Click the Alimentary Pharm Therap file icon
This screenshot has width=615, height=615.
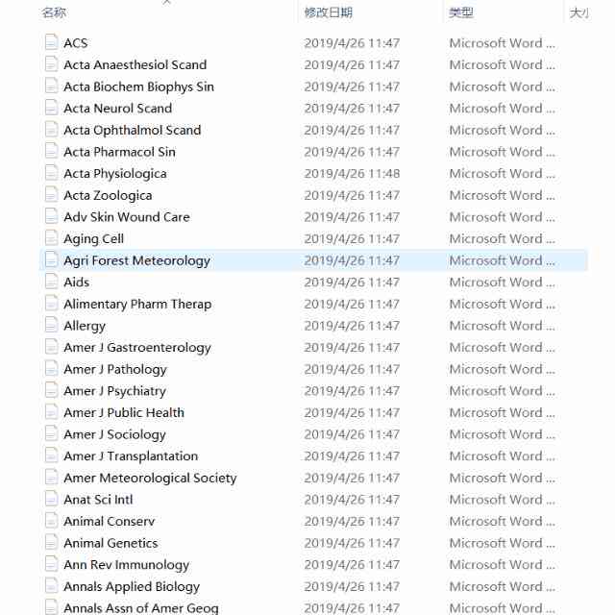(51, 304)
